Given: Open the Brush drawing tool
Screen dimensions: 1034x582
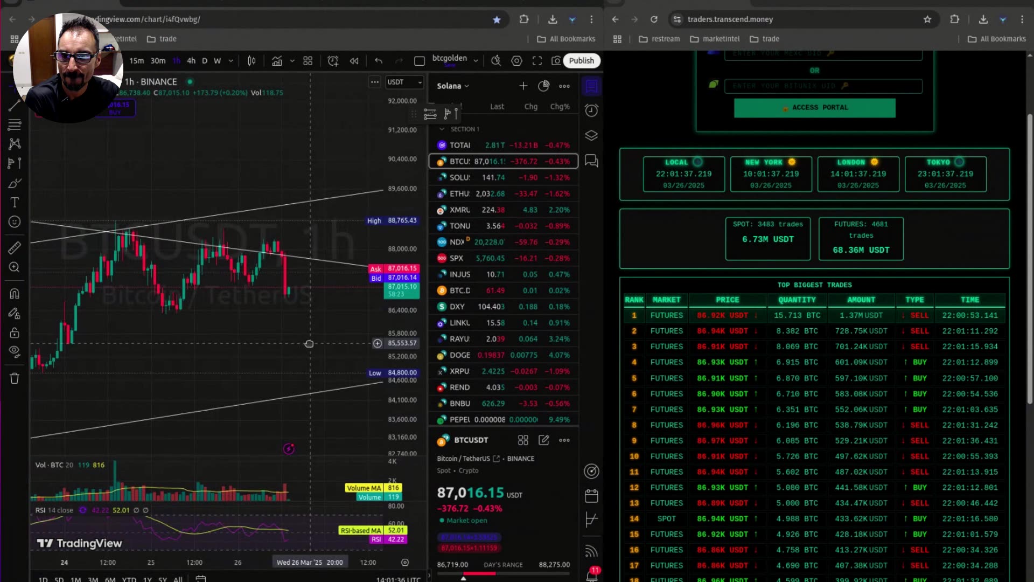Looking at the screenshot, I should pos(15,183).
